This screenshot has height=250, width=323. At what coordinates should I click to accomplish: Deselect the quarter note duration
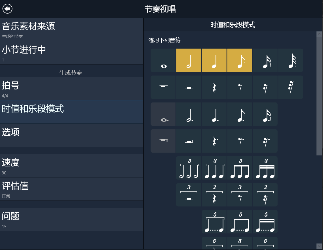pyautogui.click(x=214, y=60)
